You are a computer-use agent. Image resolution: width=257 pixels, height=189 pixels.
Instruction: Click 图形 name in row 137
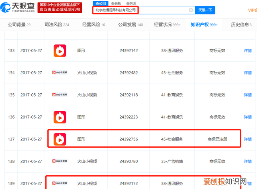tap(81, 139)
